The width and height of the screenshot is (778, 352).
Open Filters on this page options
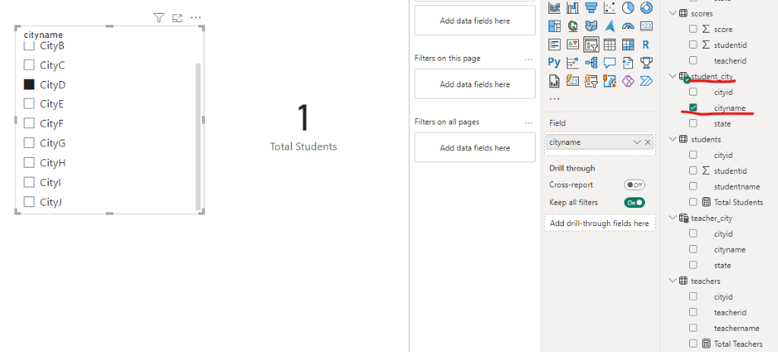(x=529, y=58)
